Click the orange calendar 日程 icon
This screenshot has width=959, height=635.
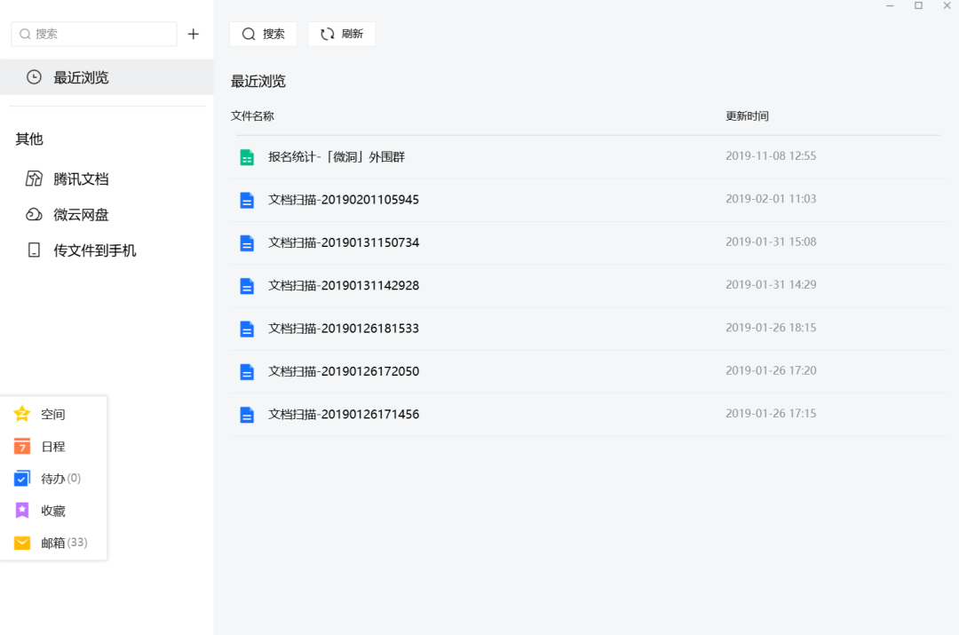(22, 446)
